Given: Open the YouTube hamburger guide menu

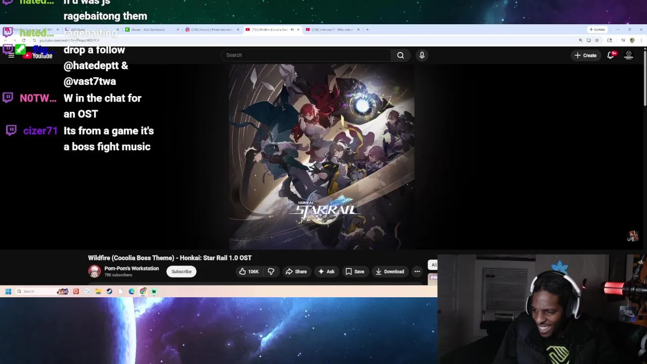Looking at the screenshot, I should tap(11, 55).
